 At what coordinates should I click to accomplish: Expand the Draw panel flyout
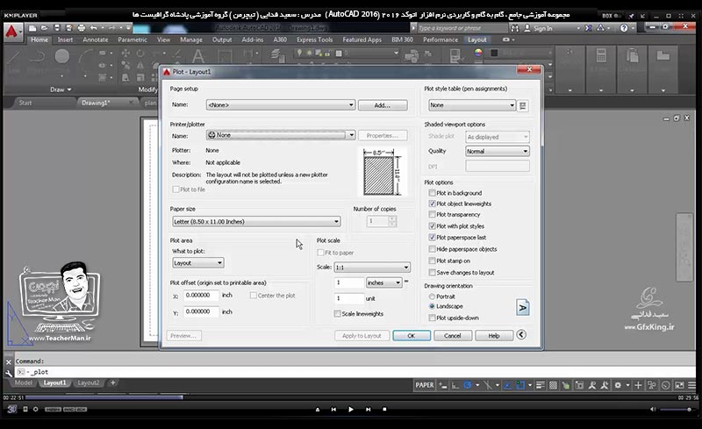61,89
